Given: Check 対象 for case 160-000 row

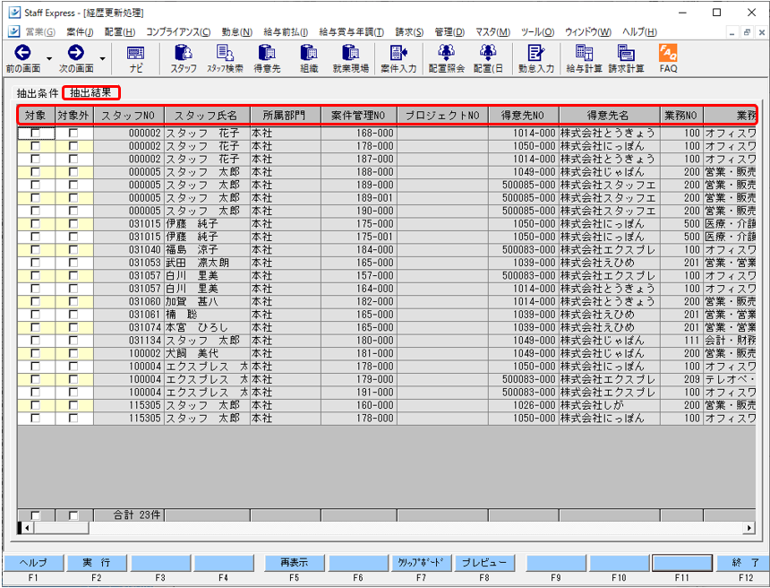Looking at the screenshot, I should (35, 405).
